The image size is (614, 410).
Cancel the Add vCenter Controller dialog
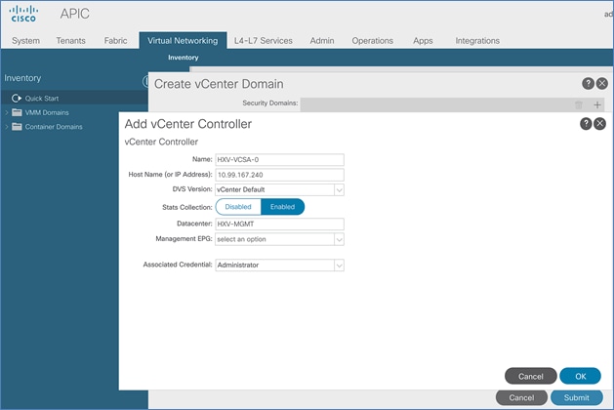pos(531,376)
